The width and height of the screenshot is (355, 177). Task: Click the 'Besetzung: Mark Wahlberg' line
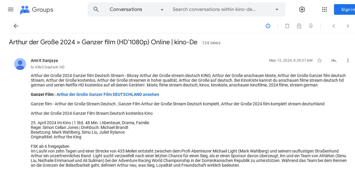(78, 132)
